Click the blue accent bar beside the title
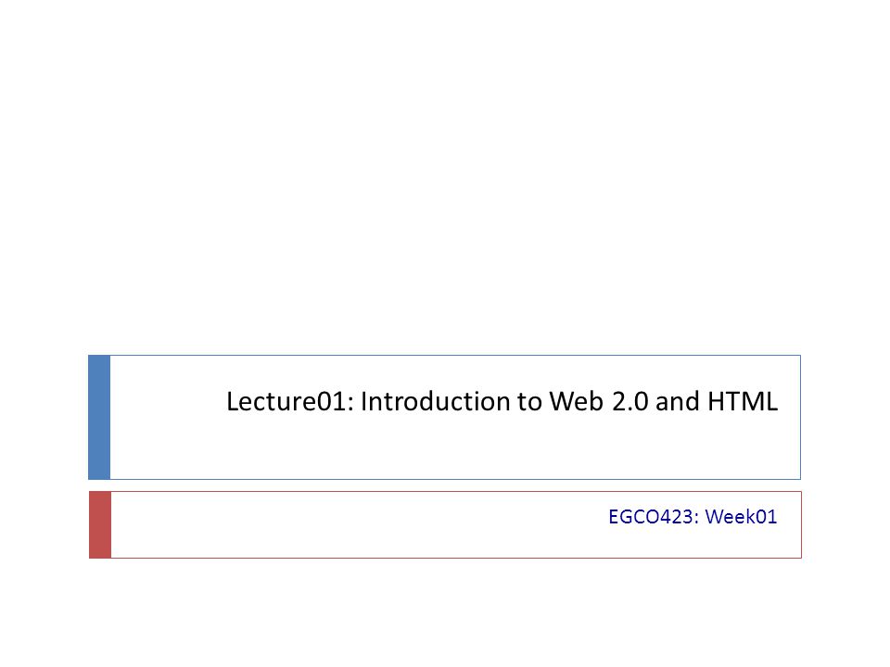Image resolution: width=890 pixels, height=667 pixels. (x=99, y=417)
